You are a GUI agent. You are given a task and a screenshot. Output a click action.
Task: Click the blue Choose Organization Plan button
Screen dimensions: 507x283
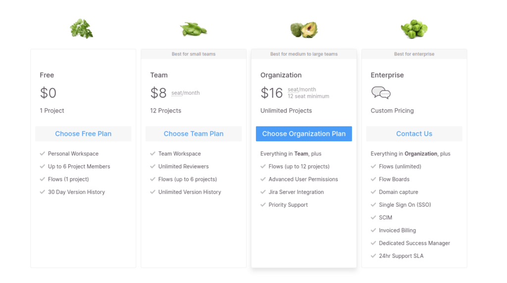point(304,134)
